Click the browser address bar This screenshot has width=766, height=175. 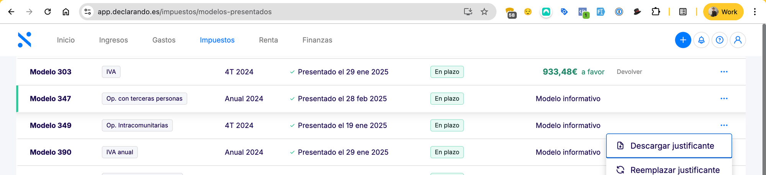[268, 12]
